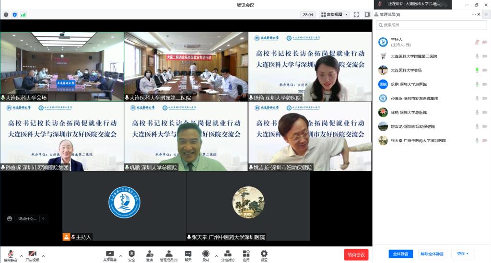491x263 pixels.
Task: Open the 更多 dropdown in members panel
Action: (463, 253)
